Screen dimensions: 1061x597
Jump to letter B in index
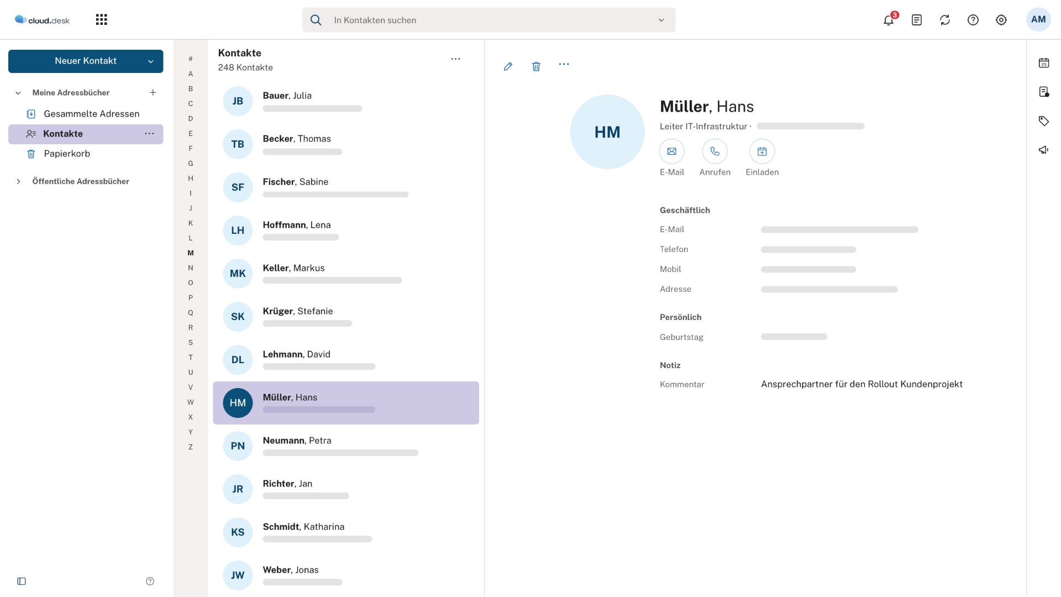191,88
